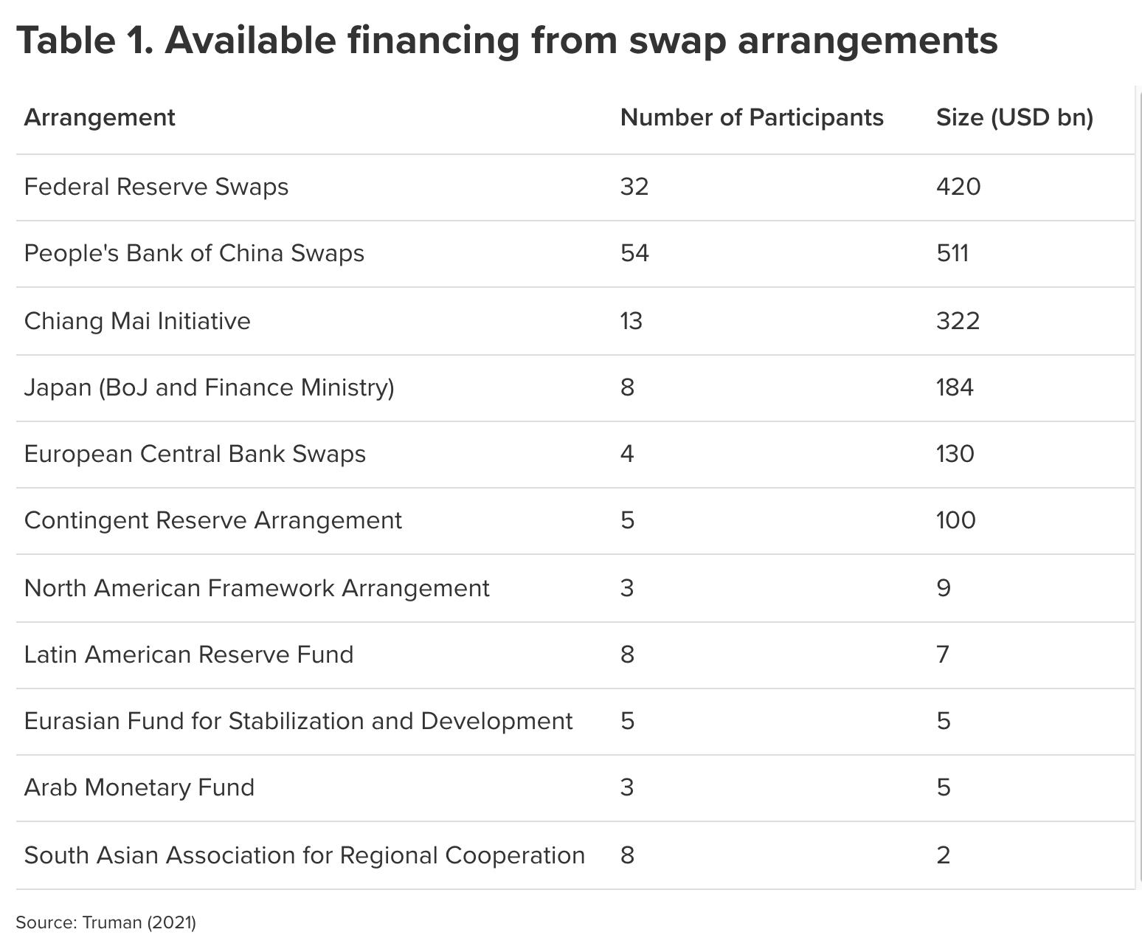Click the participants value 54
The width and height of the screenshot is (1142, 949).
[x=634, y=253]
